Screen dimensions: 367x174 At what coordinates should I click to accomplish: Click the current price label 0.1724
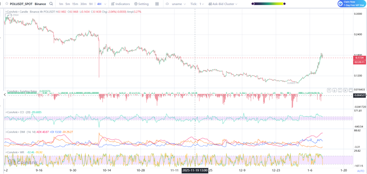click(359, 58)
